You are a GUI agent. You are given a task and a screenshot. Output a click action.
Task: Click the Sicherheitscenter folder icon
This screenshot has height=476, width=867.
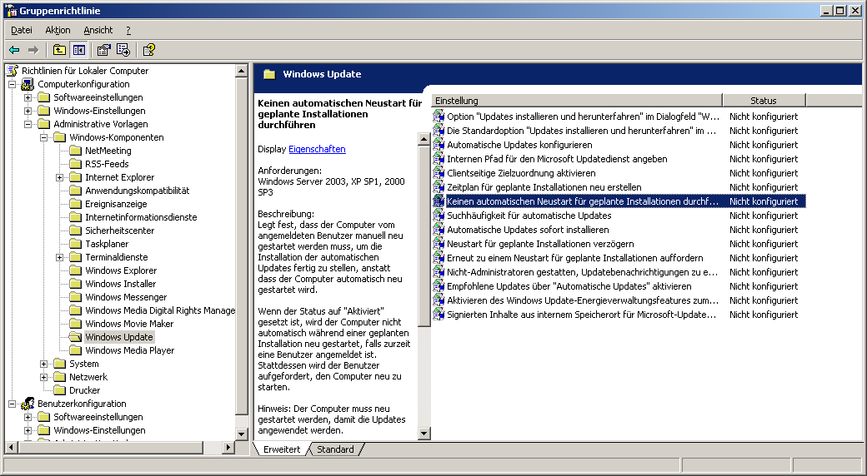coord(75,231)
